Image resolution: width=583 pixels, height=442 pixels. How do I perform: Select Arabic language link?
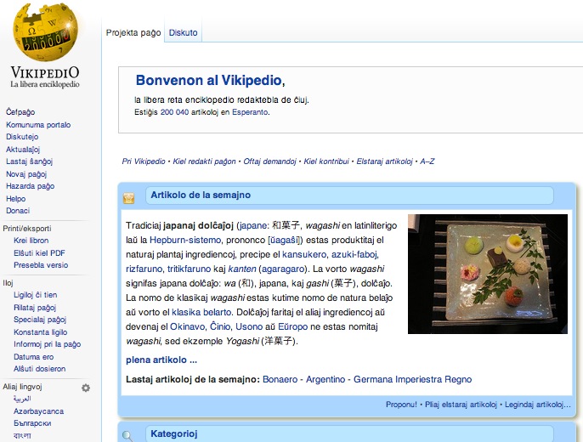point(22,399)
